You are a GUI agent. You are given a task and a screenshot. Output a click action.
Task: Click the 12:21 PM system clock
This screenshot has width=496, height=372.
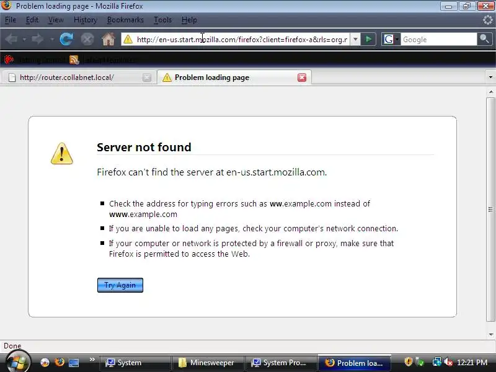472,362
